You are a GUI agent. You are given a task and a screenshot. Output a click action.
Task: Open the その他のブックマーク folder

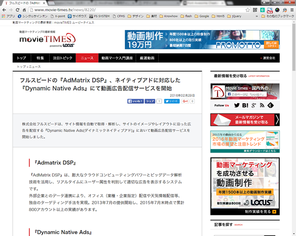(x=278, y=16)
